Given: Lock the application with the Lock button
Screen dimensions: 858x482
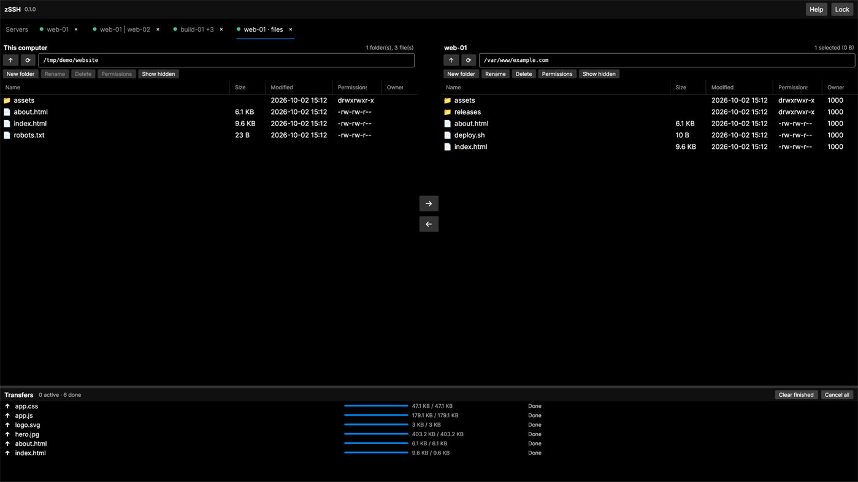Looking at the screenshot, I should pyautogui.click(x=842, y=9).
